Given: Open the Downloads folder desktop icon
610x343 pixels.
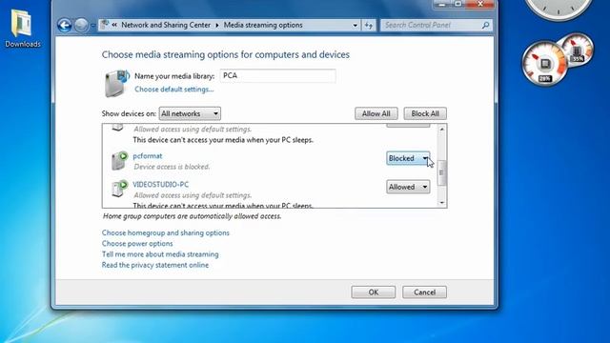Looking at the screenshot, I should pyautogui.click(x=22, y=30).
